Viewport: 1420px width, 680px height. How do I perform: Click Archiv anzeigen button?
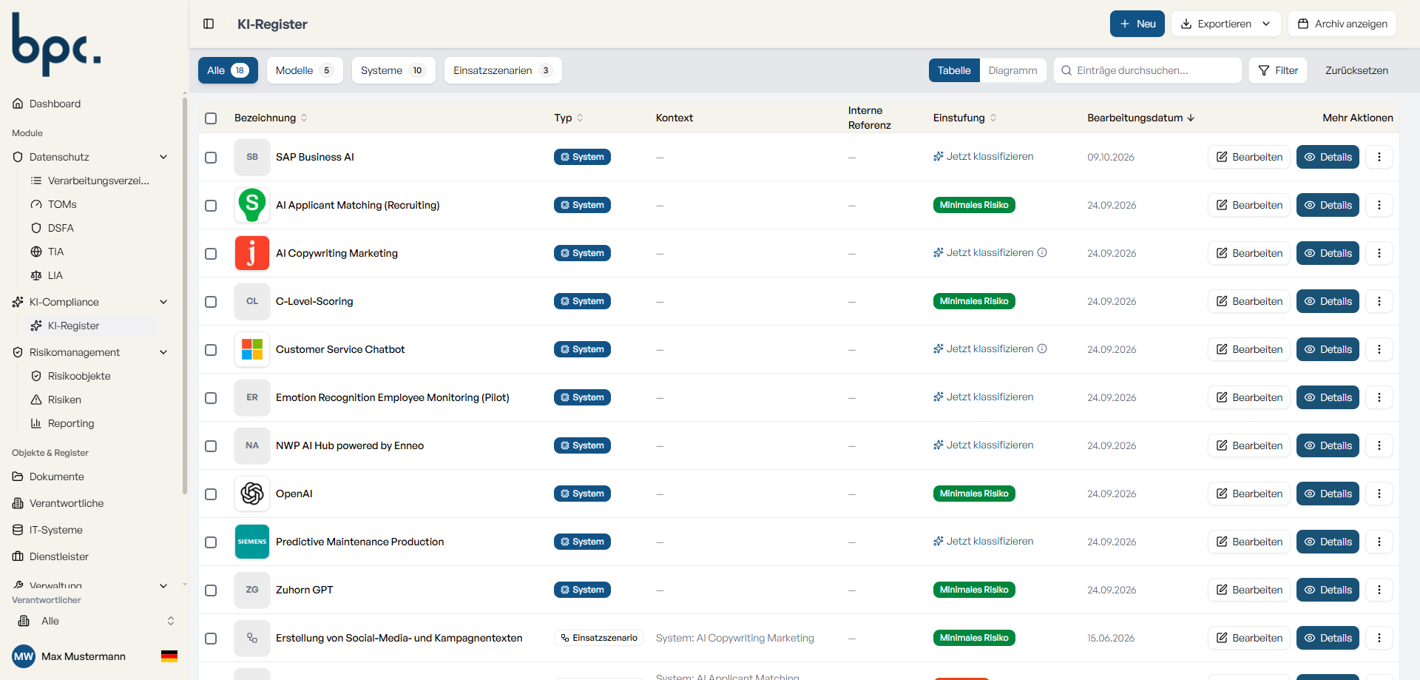(x=1342, y=24)
